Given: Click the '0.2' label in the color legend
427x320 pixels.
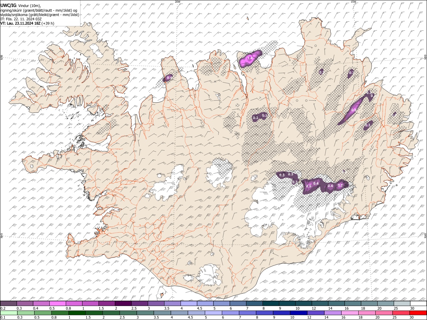Looking at the screenshot, I should point(3,308).
